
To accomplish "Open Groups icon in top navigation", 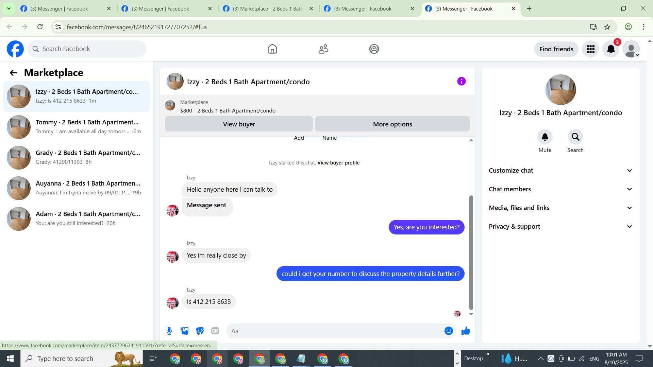I will pyautogui.click(x=374, y=49).
